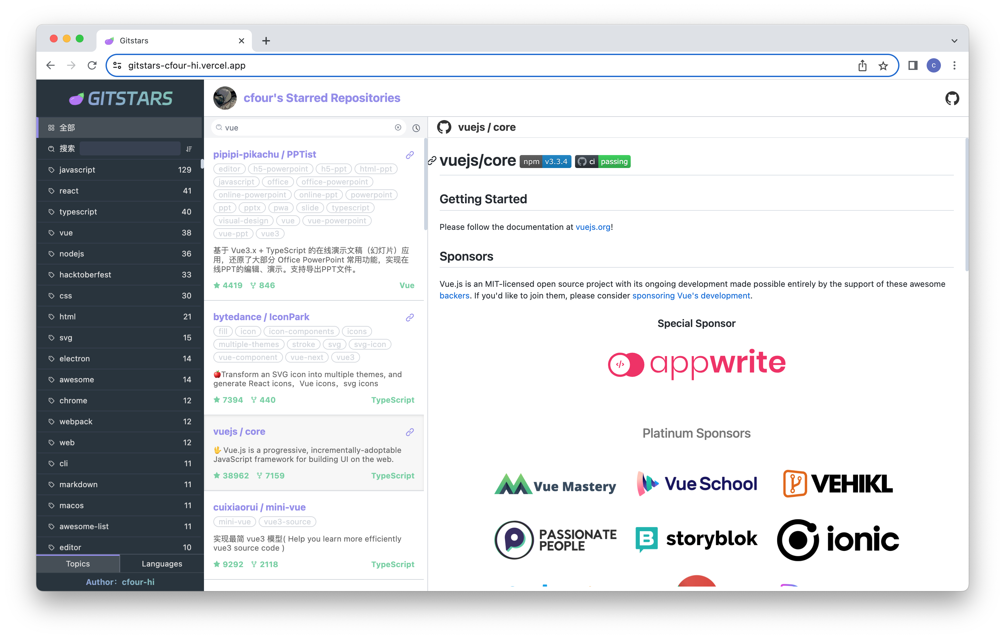
Task: Click the link icon on the vuejs / core card
Action: [410, 432]
